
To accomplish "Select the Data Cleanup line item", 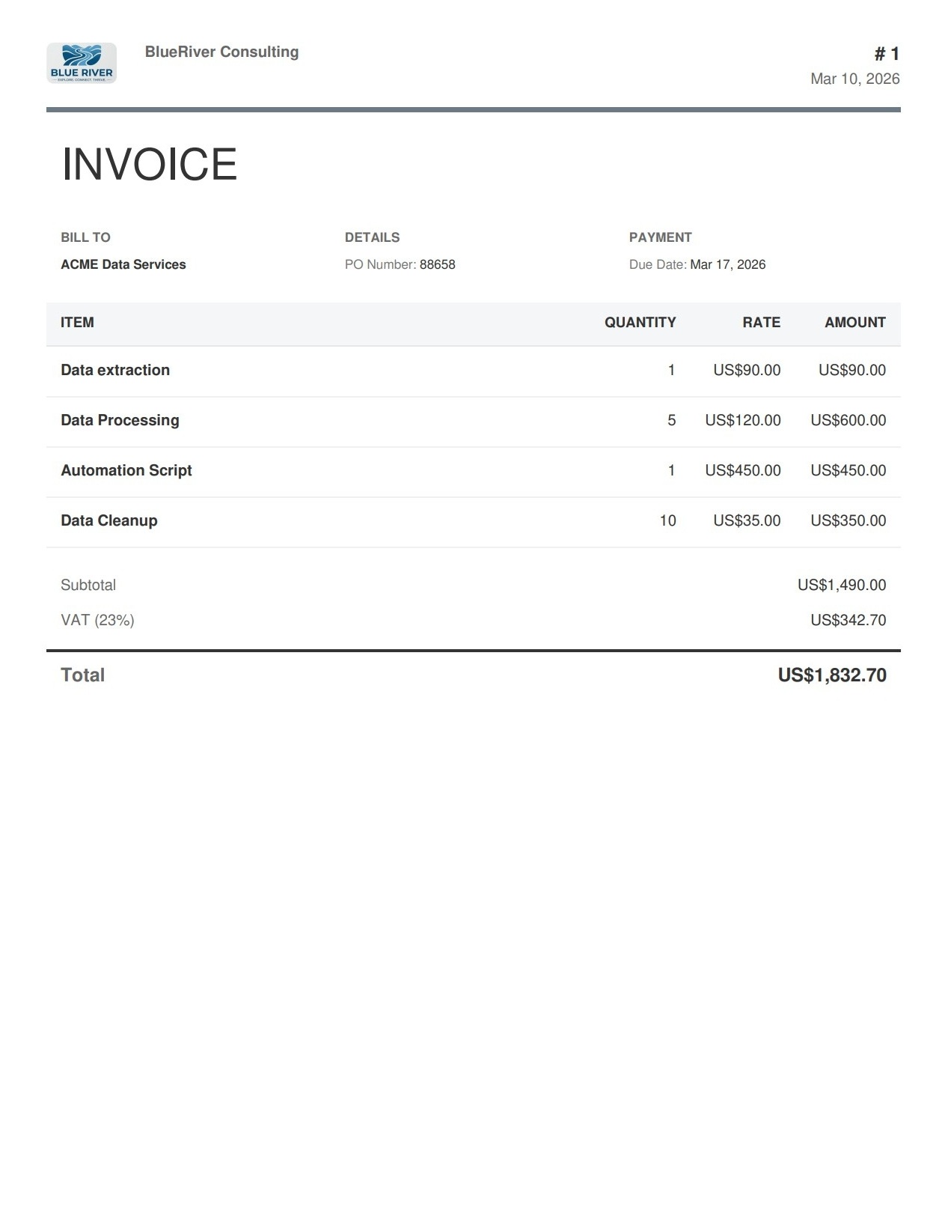I will pos(109,520).
